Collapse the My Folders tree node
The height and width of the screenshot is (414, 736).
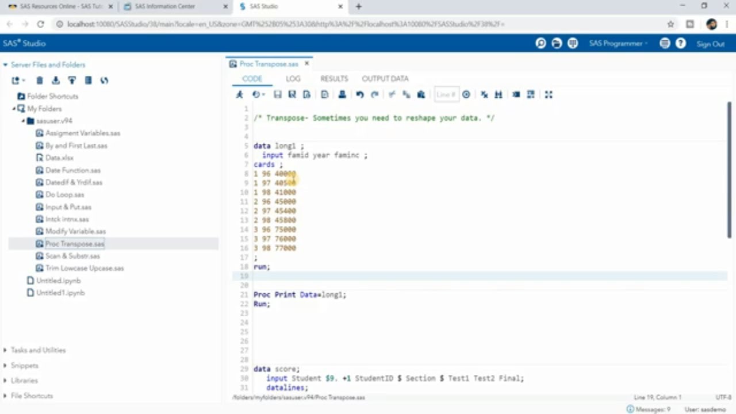coord(14,109)
